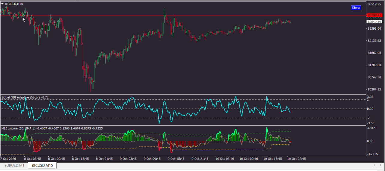Click the 9 Oct 09:45 time label
The image size is (385, 171).
152,158
